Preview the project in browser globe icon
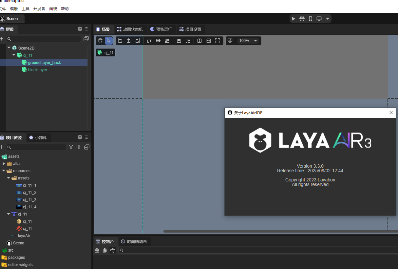This screenshot has height=269, width=398. tap(302, 19)
